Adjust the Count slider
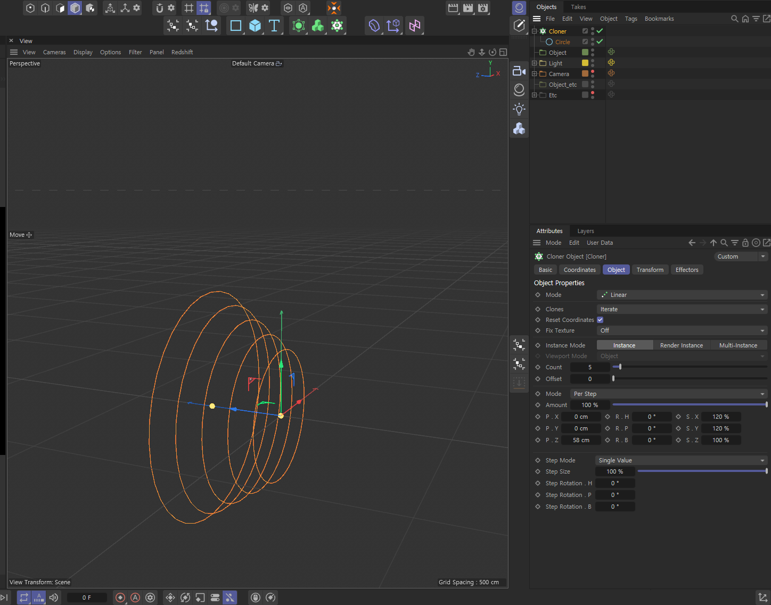This screenshot has width=771, height=605. point(690,367)
